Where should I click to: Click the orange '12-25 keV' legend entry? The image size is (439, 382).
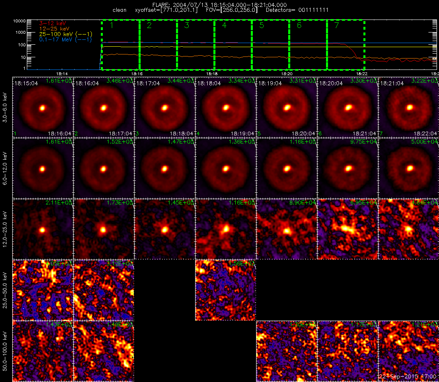54,28
